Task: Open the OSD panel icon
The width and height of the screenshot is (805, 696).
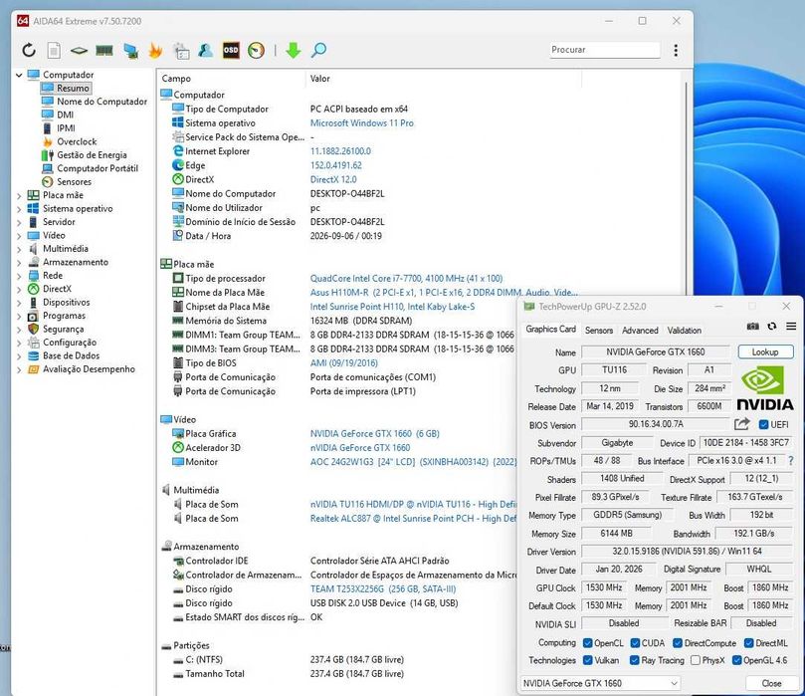Action: 231,51
